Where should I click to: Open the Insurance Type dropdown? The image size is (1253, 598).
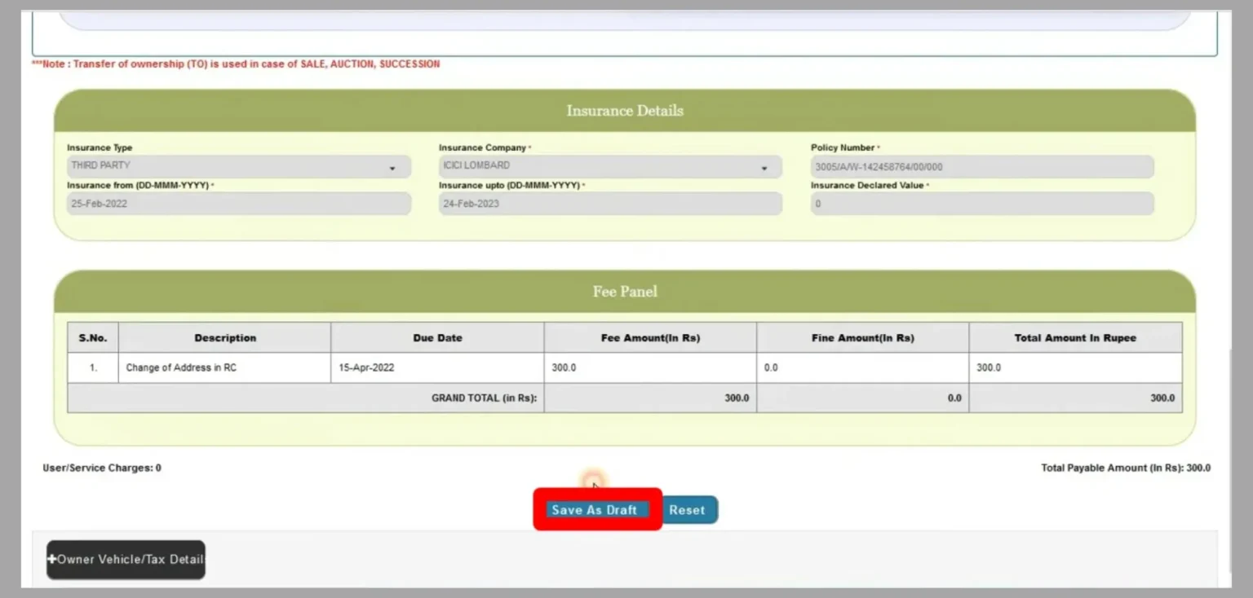click(238, 166)
